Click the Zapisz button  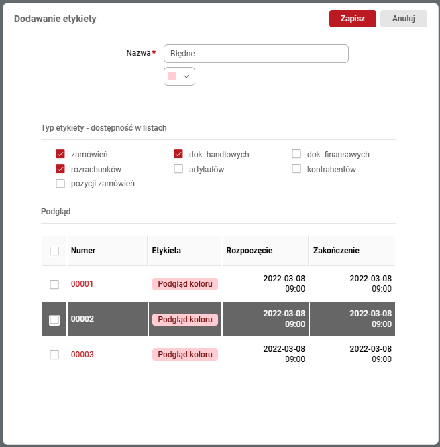352,19
